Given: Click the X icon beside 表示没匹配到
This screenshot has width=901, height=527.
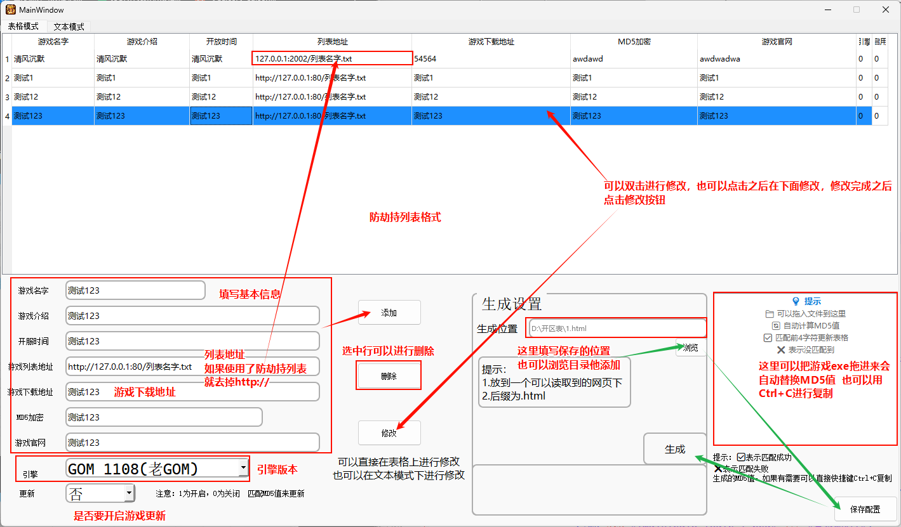Looking at the screenshot, I should (782, 349).
